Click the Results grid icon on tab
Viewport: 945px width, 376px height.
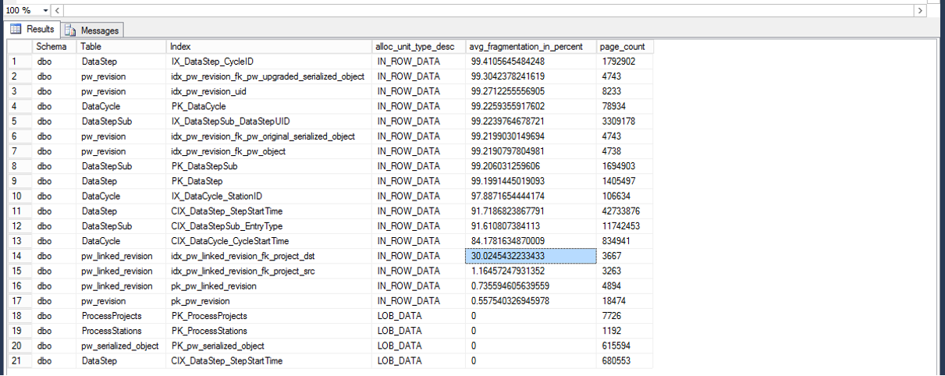point(16,29)
